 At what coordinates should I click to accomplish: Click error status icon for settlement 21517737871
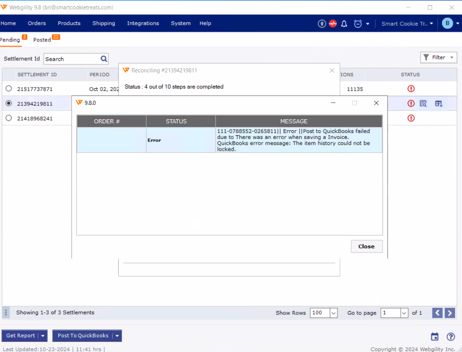[411, 89]
